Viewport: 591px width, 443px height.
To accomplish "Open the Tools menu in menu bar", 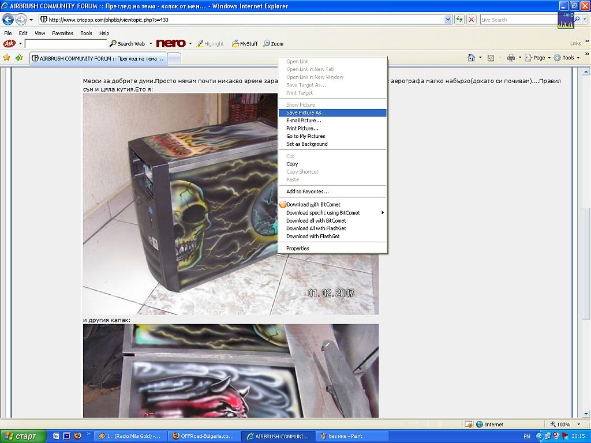I will pos(87,33).
